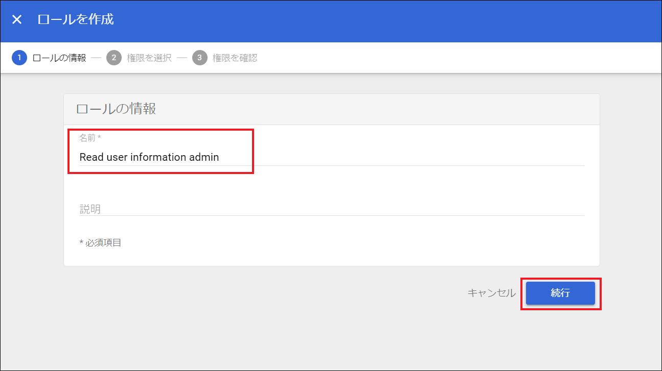Screen dimensions: 662x371
Task: Click the connector line between steps 1 and 2
Action: pyautogui.click(x=96, y=58)
